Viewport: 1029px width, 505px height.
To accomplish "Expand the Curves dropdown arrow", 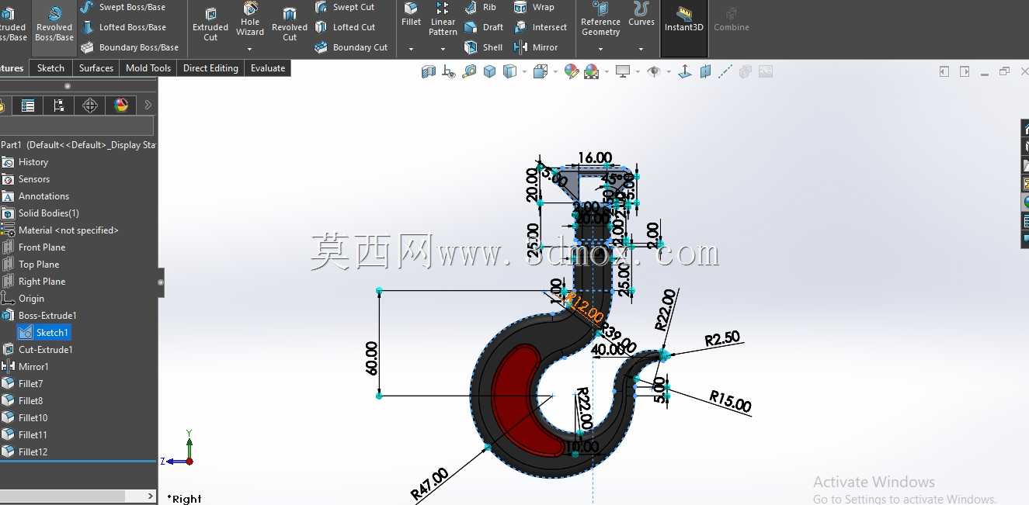I will 641,49.
